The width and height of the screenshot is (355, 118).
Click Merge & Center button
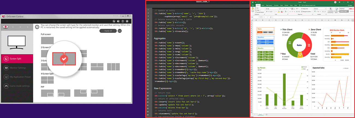point(306,11)
